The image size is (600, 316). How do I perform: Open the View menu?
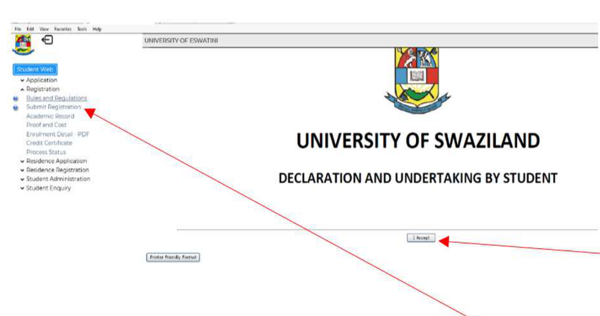click(x=44, y=29)
